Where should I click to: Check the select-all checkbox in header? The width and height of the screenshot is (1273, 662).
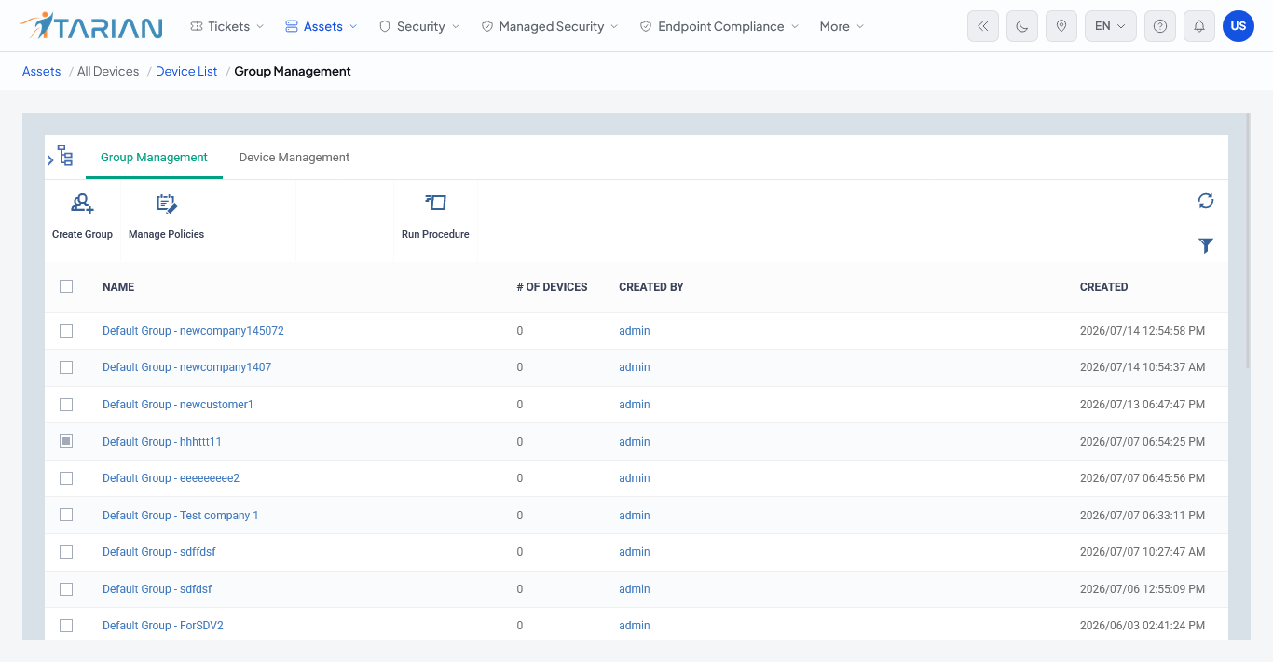pos(66,286)
